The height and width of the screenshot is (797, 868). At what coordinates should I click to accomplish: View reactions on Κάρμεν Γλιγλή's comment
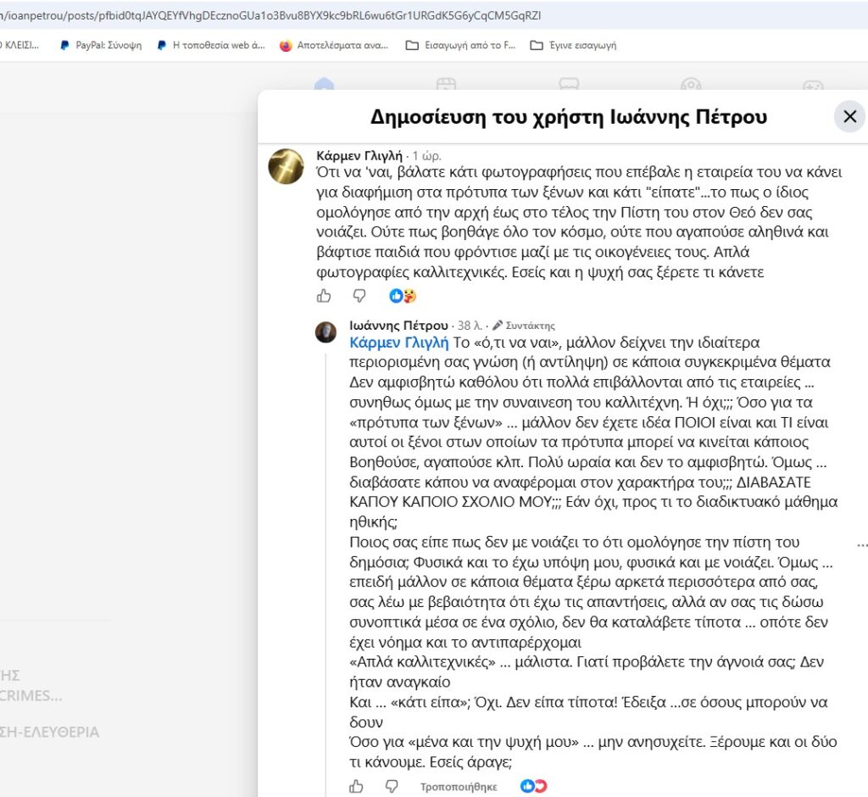[x=403, y=296]
